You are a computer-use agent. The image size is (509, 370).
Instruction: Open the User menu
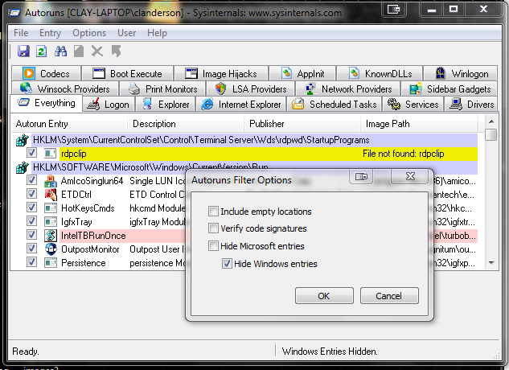click(126, 33)
